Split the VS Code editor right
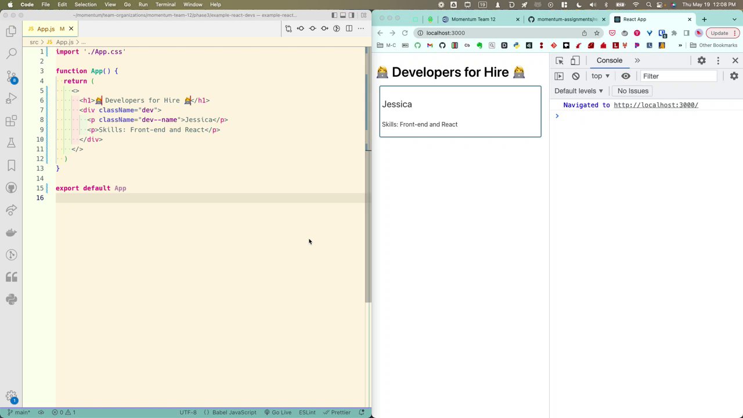743x418 pixels. [x=349, y=28]
